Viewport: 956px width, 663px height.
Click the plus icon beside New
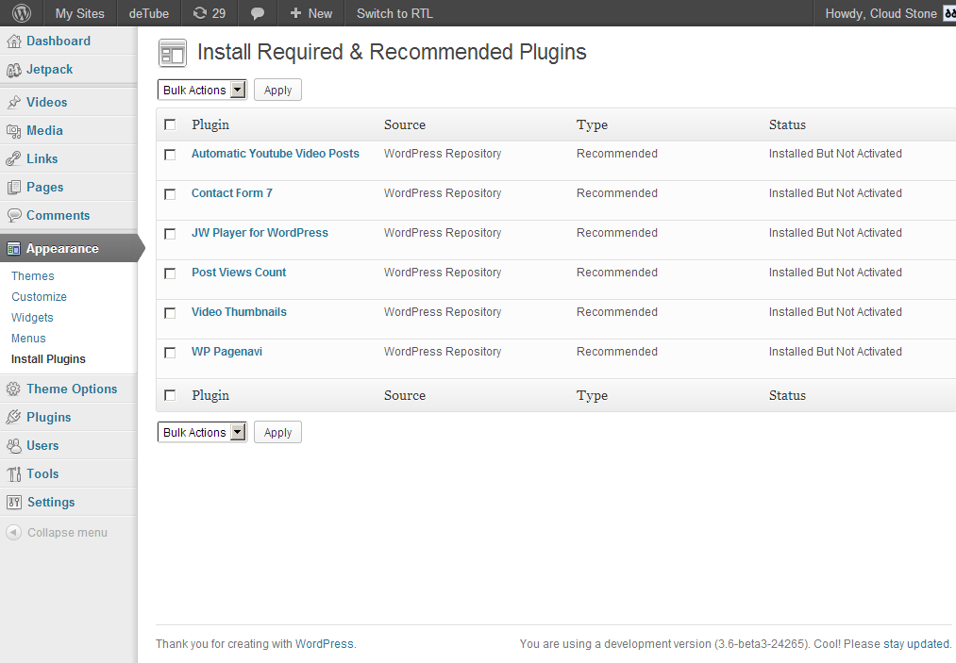[295, 13]
